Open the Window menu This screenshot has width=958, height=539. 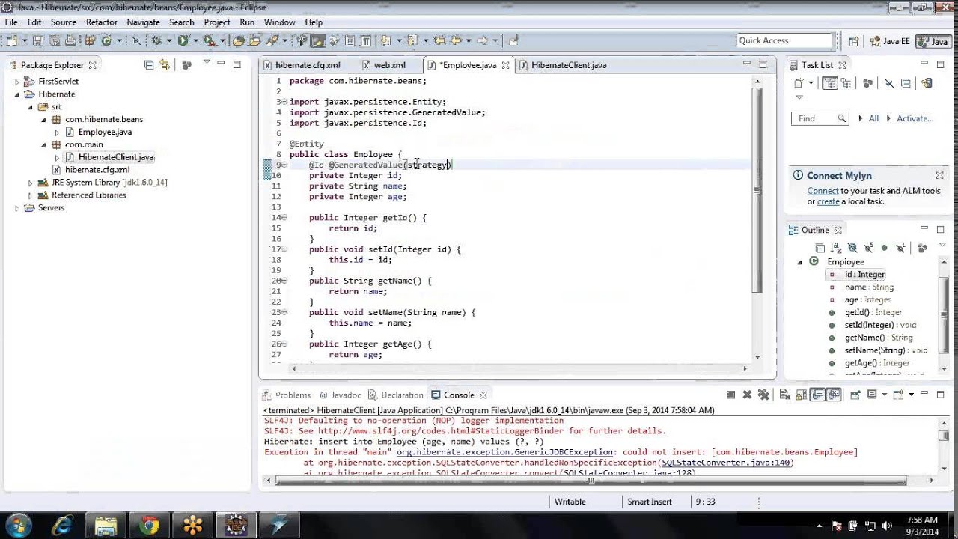pyautogui.click(x=279, y=22)
